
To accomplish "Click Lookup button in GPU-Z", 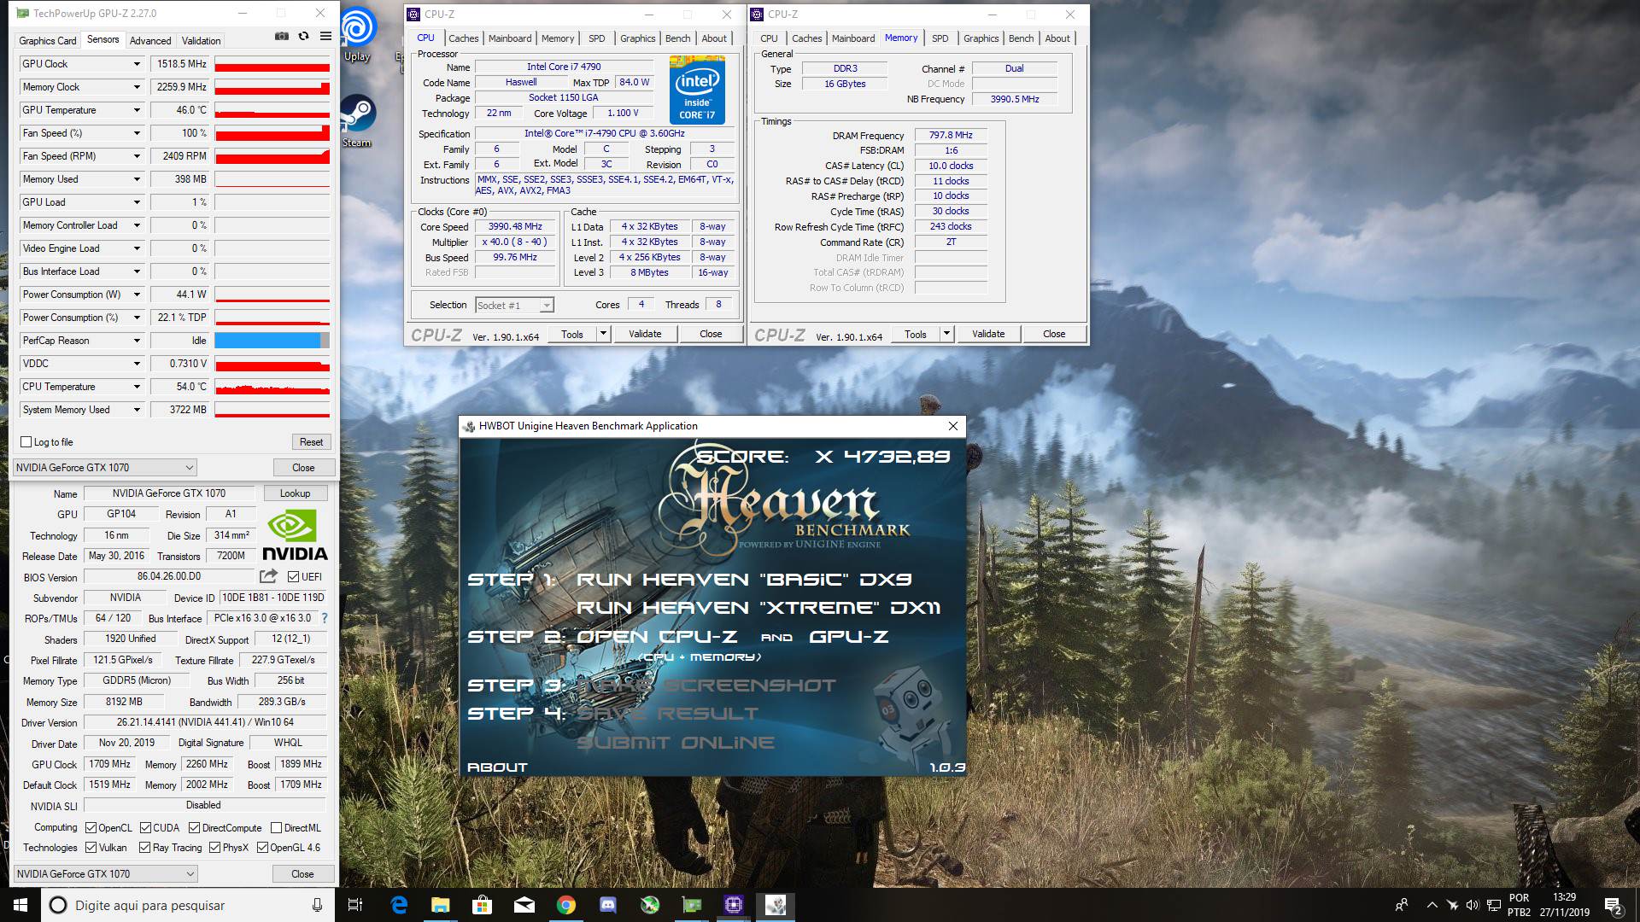I will click(295, 493).
